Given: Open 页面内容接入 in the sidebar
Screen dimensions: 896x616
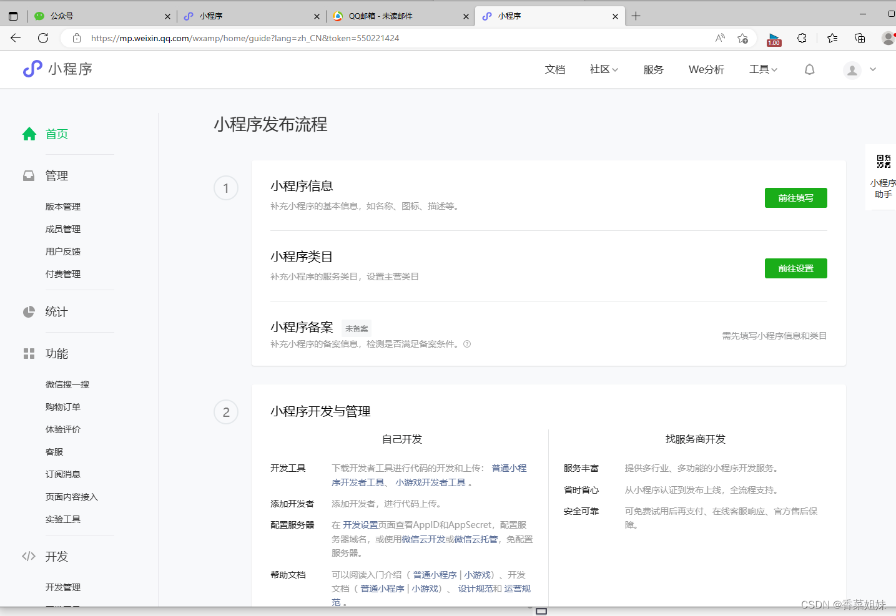Looking at the screenshot, I should [x=72, y=497].
